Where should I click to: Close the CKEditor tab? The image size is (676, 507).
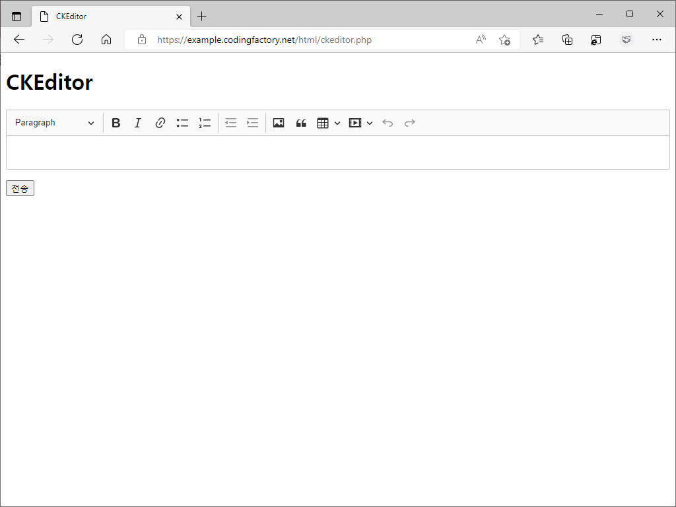pyautogui.click(x=179, y=17)
